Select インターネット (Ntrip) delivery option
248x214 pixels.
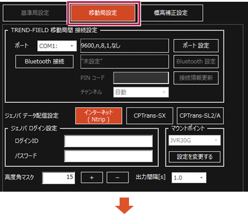pos(98,116)
